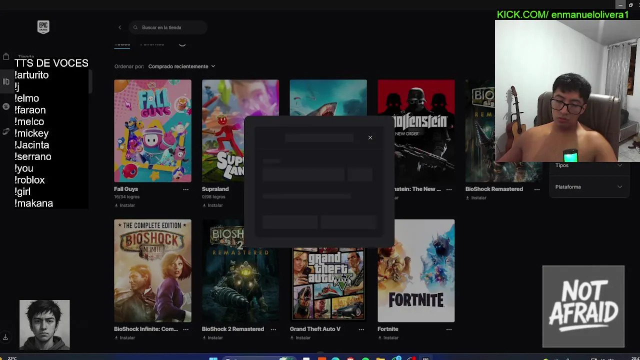640x360 pixels.
Task: Open the three-dot menu for Wolfenstein: The New Order
Action: tap(449, 189)
